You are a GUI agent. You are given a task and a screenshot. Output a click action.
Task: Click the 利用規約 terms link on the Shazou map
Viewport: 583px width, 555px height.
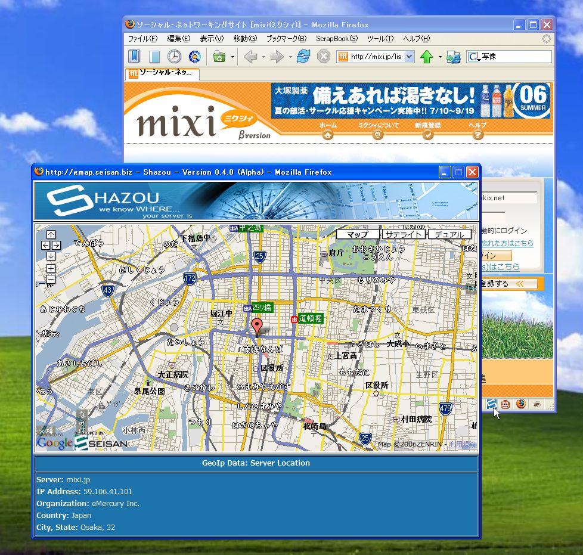[462, 444]
